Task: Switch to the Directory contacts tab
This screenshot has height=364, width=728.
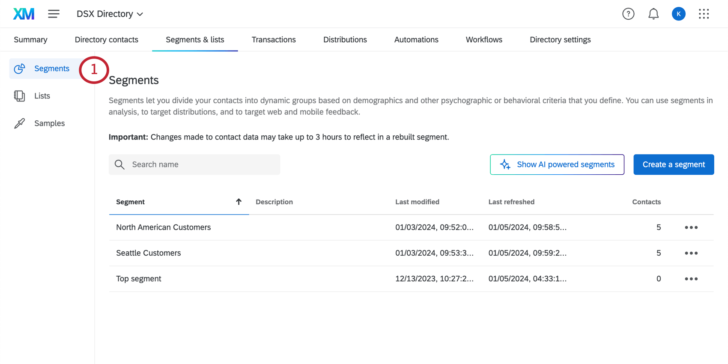Action: point(106,40)
